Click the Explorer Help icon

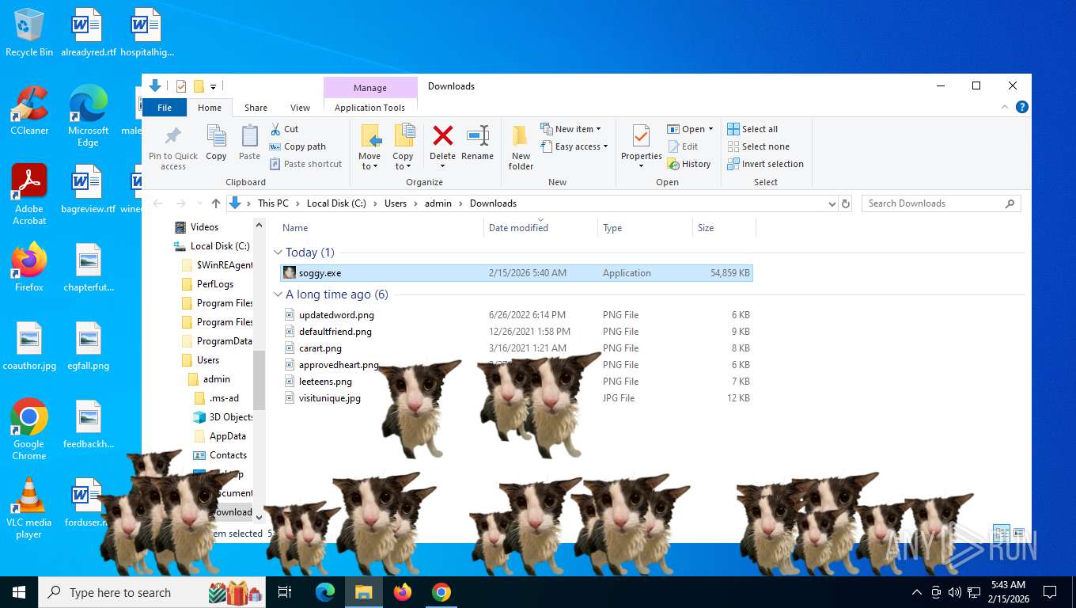tap(1022, 107)
